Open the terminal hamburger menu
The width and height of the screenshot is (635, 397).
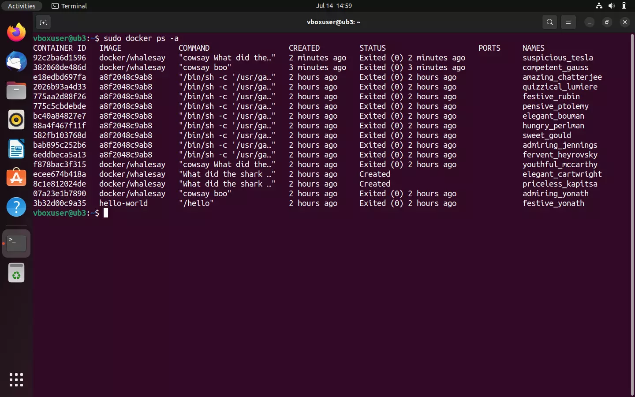568,22
